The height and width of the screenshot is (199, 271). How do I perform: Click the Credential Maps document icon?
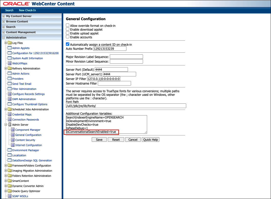[x=10, y=114]
